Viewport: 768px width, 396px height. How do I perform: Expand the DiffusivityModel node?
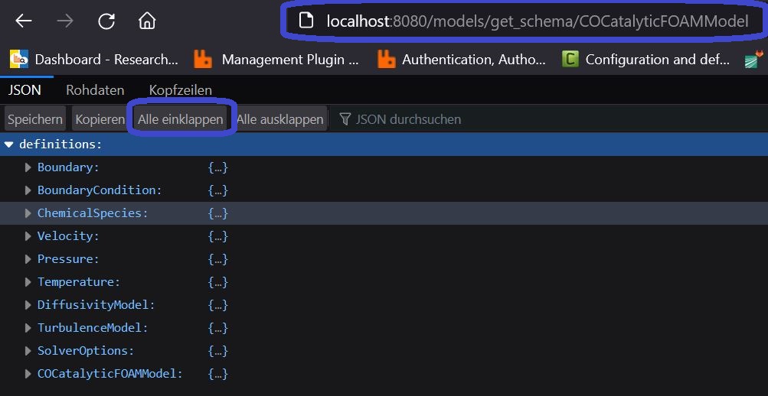(28, 305)
